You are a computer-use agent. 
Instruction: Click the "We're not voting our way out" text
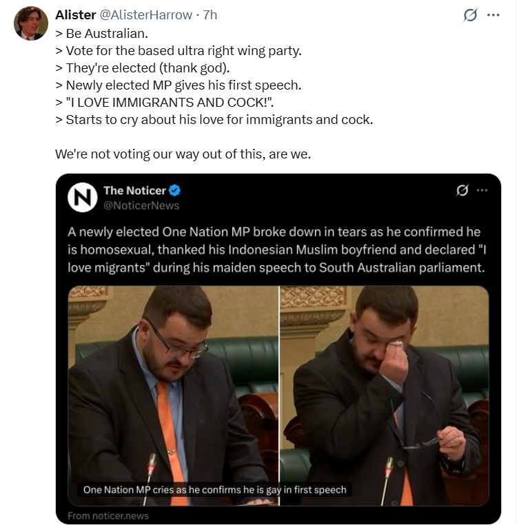coord(183,154)
